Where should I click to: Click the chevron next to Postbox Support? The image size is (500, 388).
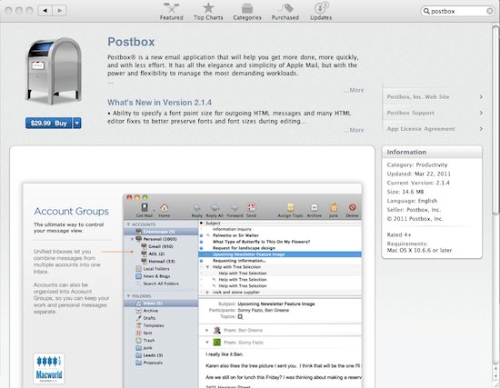coord(481,113)
